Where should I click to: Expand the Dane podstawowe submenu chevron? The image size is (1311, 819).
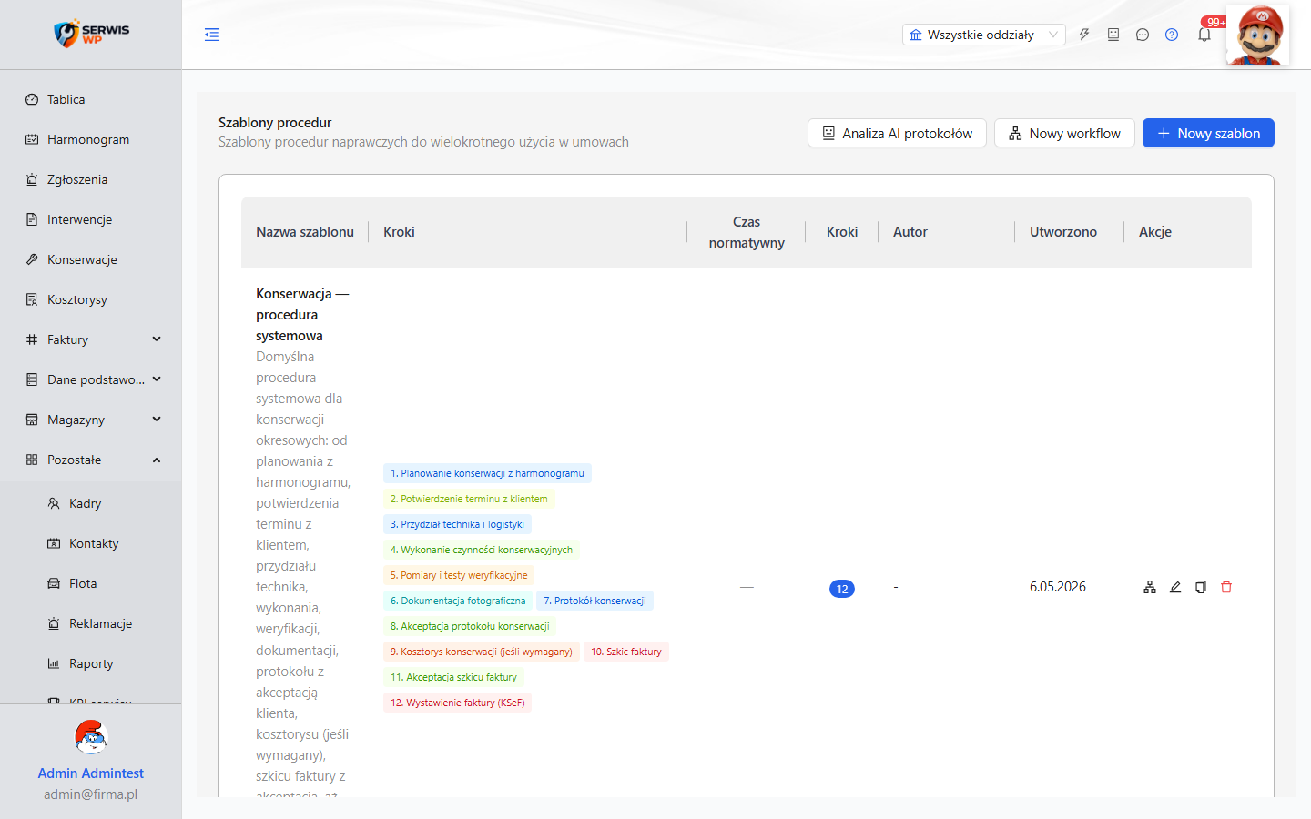157,379
